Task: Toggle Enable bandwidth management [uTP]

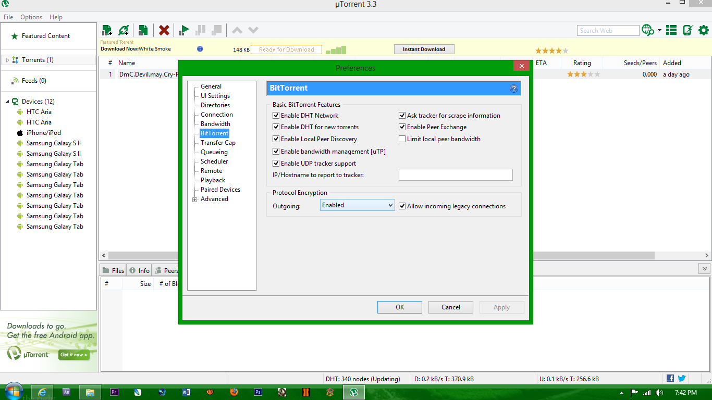Action: tap(276, 152)
